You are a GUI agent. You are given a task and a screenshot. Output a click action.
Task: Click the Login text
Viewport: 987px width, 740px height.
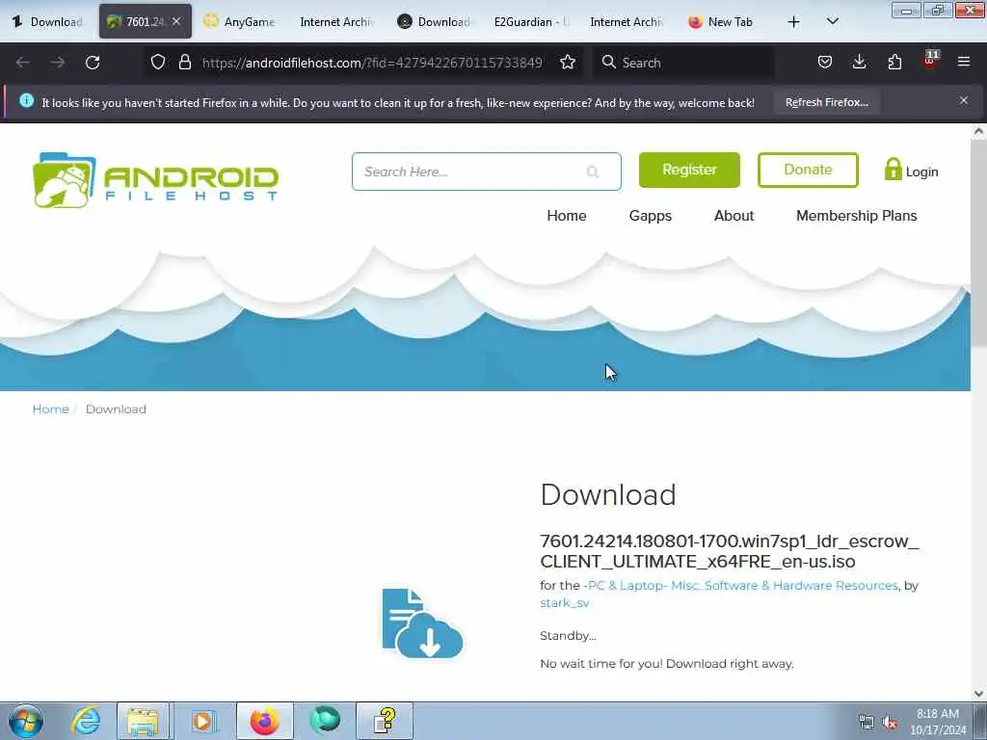[921, 172]
